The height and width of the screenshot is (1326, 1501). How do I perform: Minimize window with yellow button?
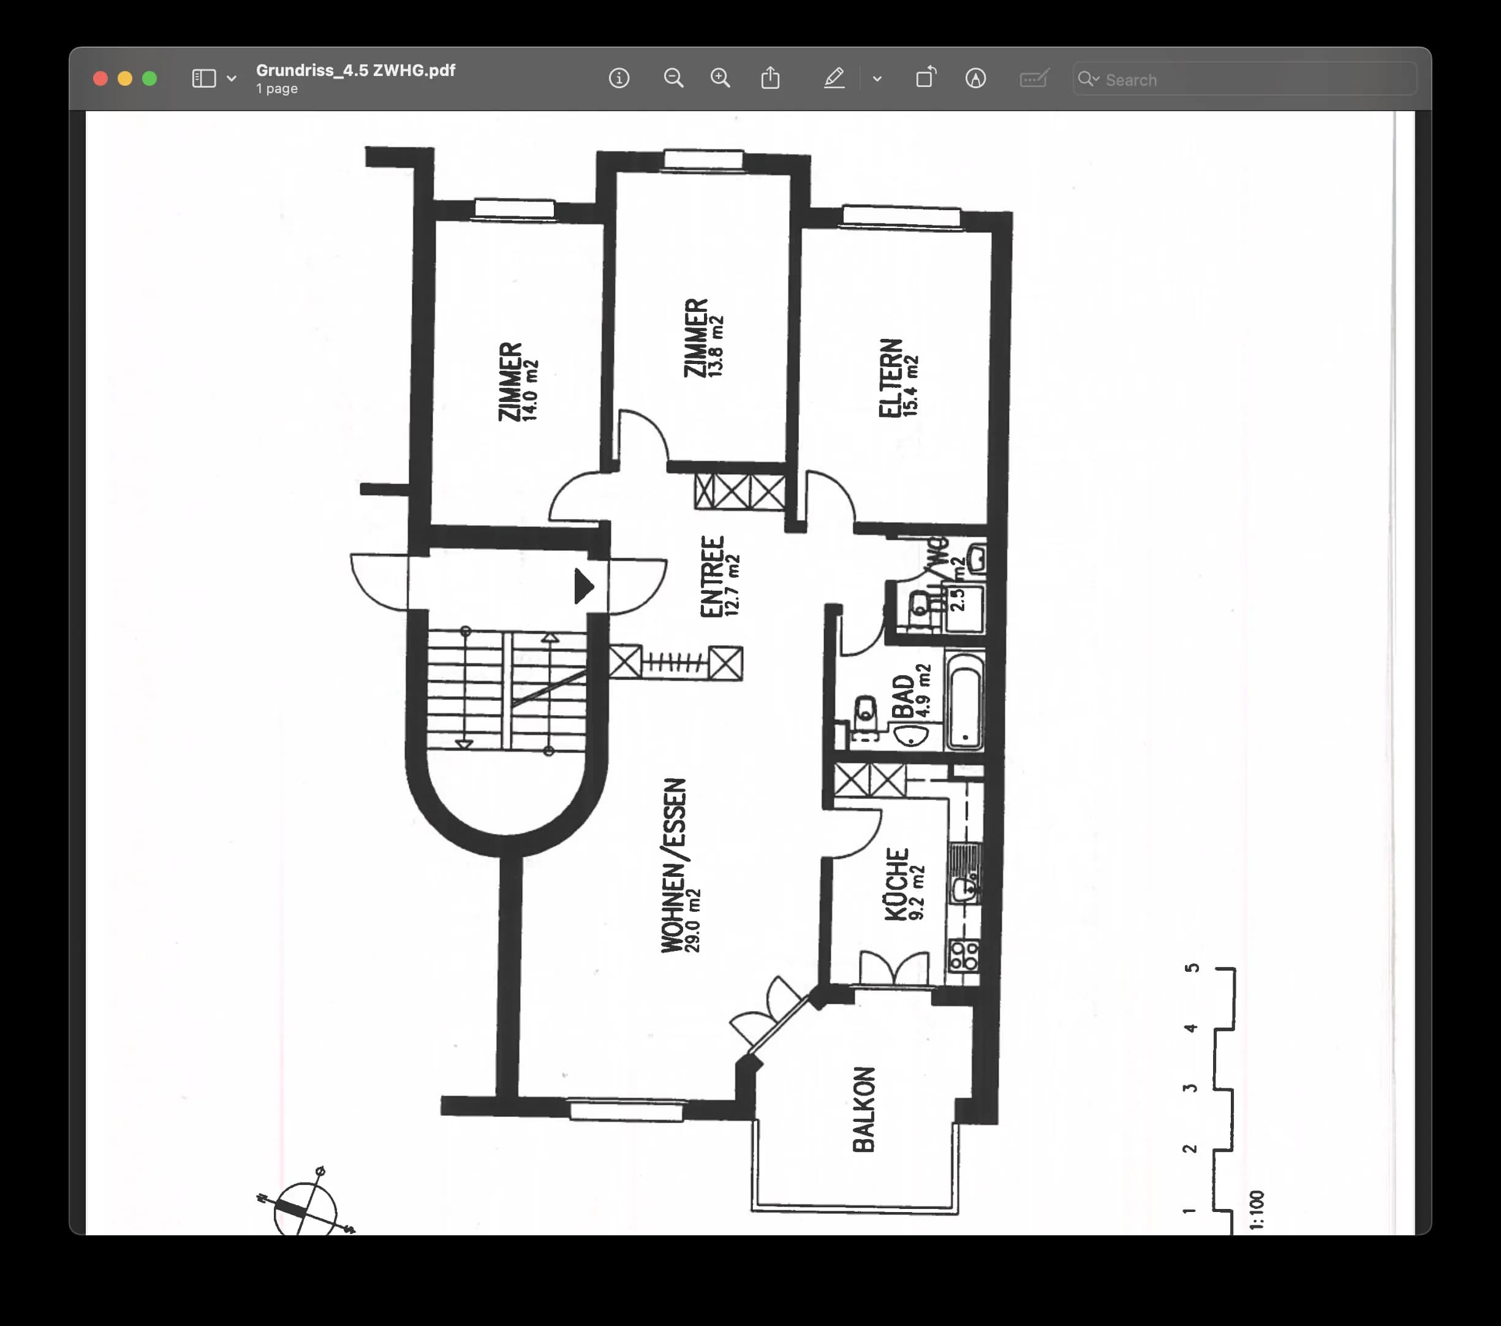click(x=125, y=78)
